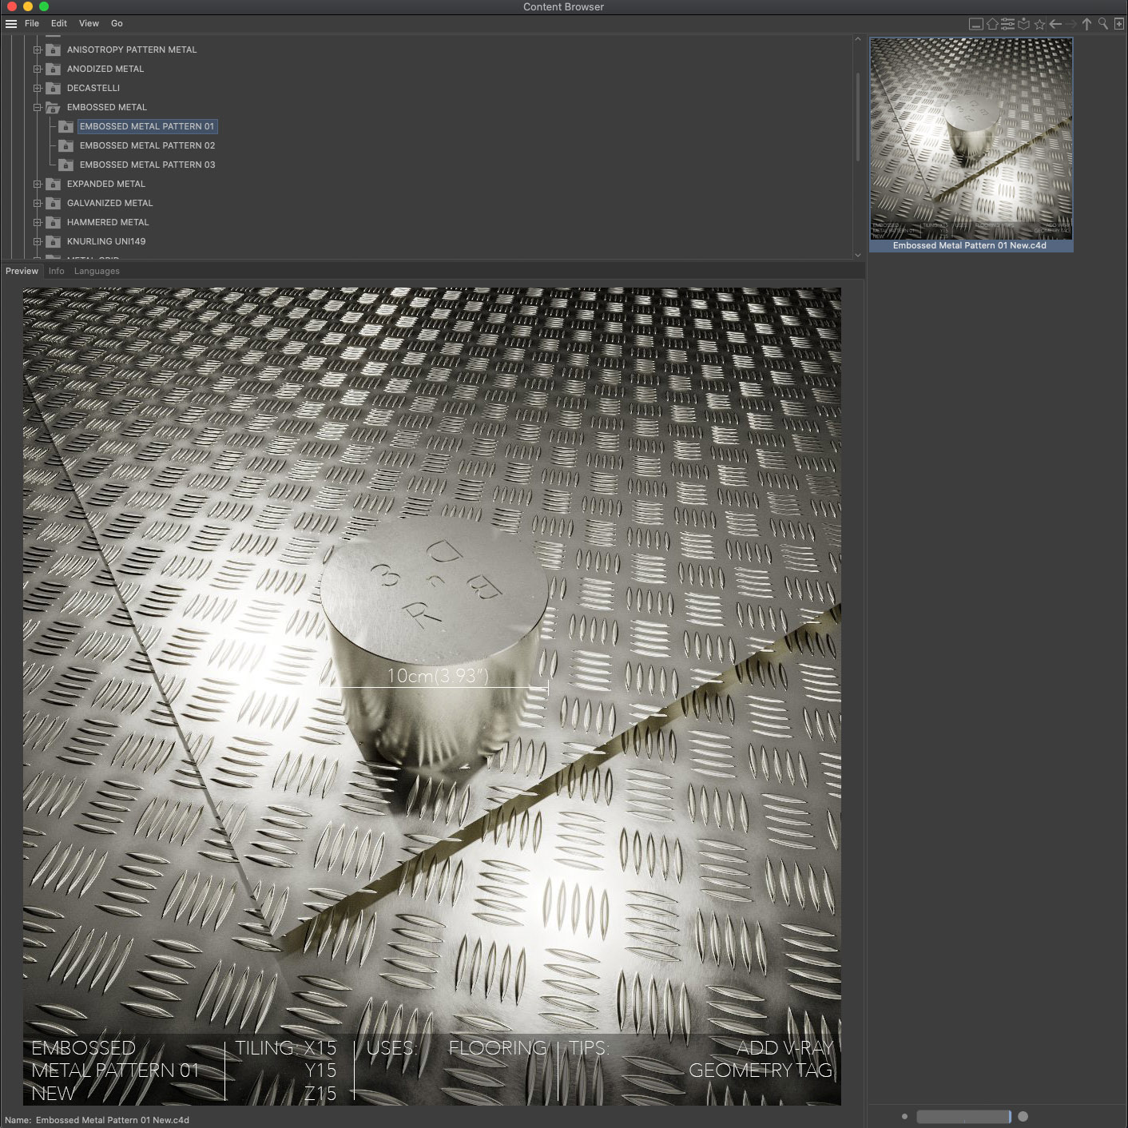Click the DECASTELLI folder icon
The width and height of the screenshot is (1128, 1128).
coord(54,88)
